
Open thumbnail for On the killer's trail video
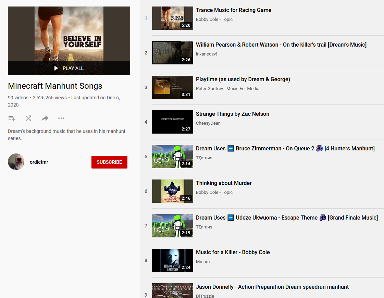pyautogui.click(x=172, y=53)
